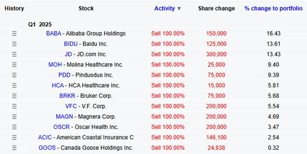Click history icon beside Oscar Health
The width and height of the screenshot is (307, 154).
14,127
